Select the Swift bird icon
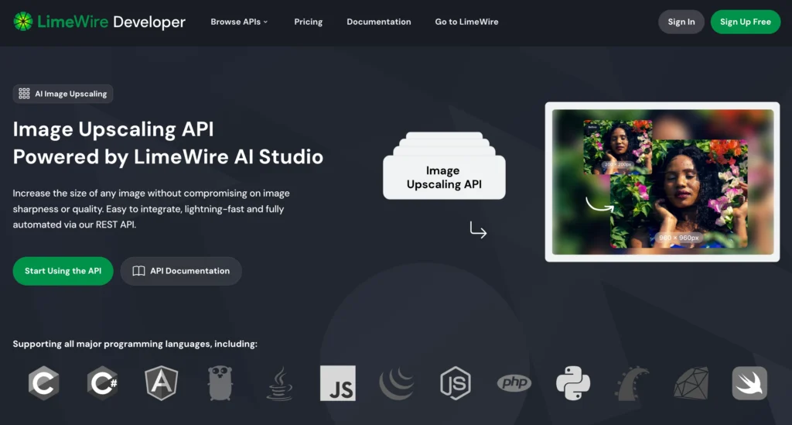Viewport: 792px width, 425px height. [749, 383]
